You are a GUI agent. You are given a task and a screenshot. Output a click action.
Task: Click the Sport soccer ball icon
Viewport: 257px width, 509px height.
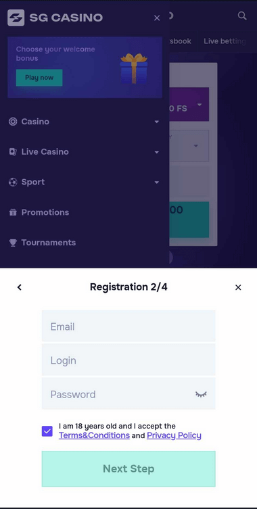point(13,182)
